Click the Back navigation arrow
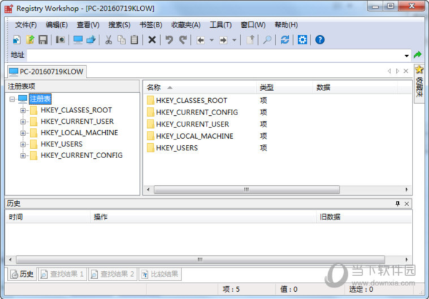 click(200, 40)
